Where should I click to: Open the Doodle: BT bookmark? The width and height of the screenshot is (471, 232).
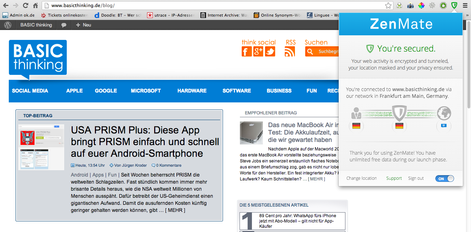118,15
